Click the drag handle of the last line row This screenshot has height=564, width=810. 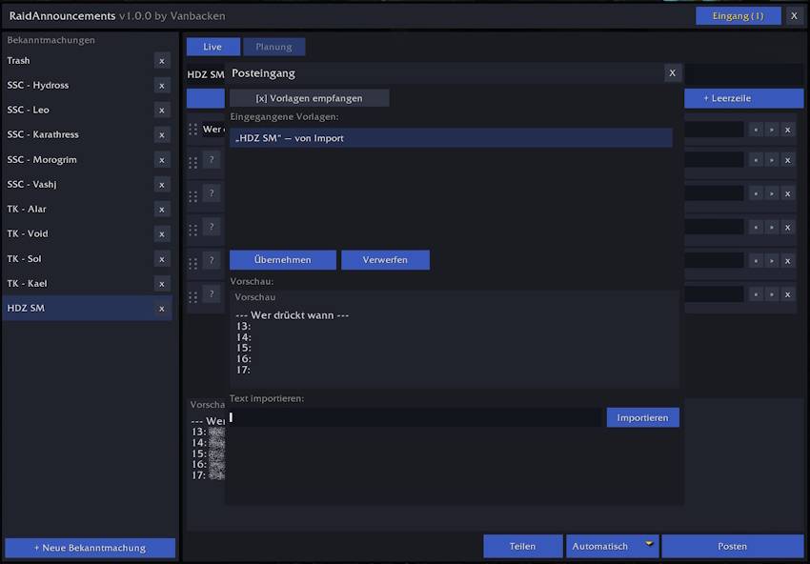pos(192,297)
